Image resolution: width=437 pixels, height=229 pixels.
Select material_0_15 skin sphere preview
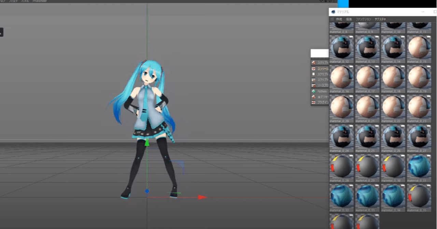pos(419,48)
